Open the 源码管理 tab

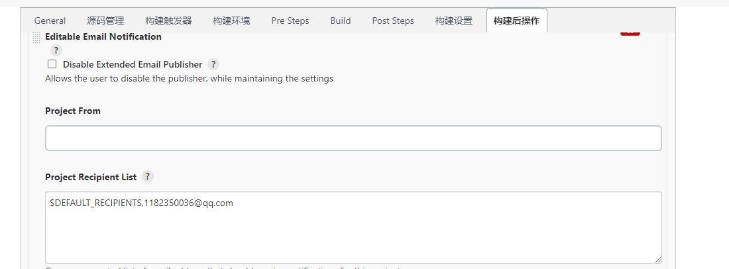[x=105, y=21]
